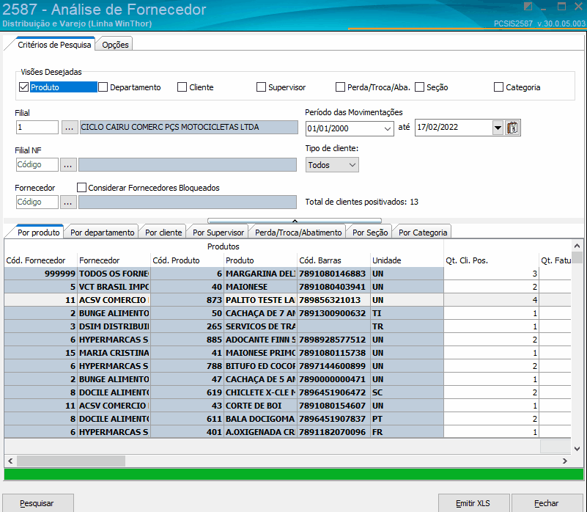The image size is (587, 512).
Task: Collapse the criteria panel with the chevron bar
Action: click(295, 221)
